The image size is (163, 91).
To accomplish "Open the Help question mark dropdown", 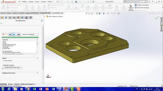I will (x=154, y=2).
